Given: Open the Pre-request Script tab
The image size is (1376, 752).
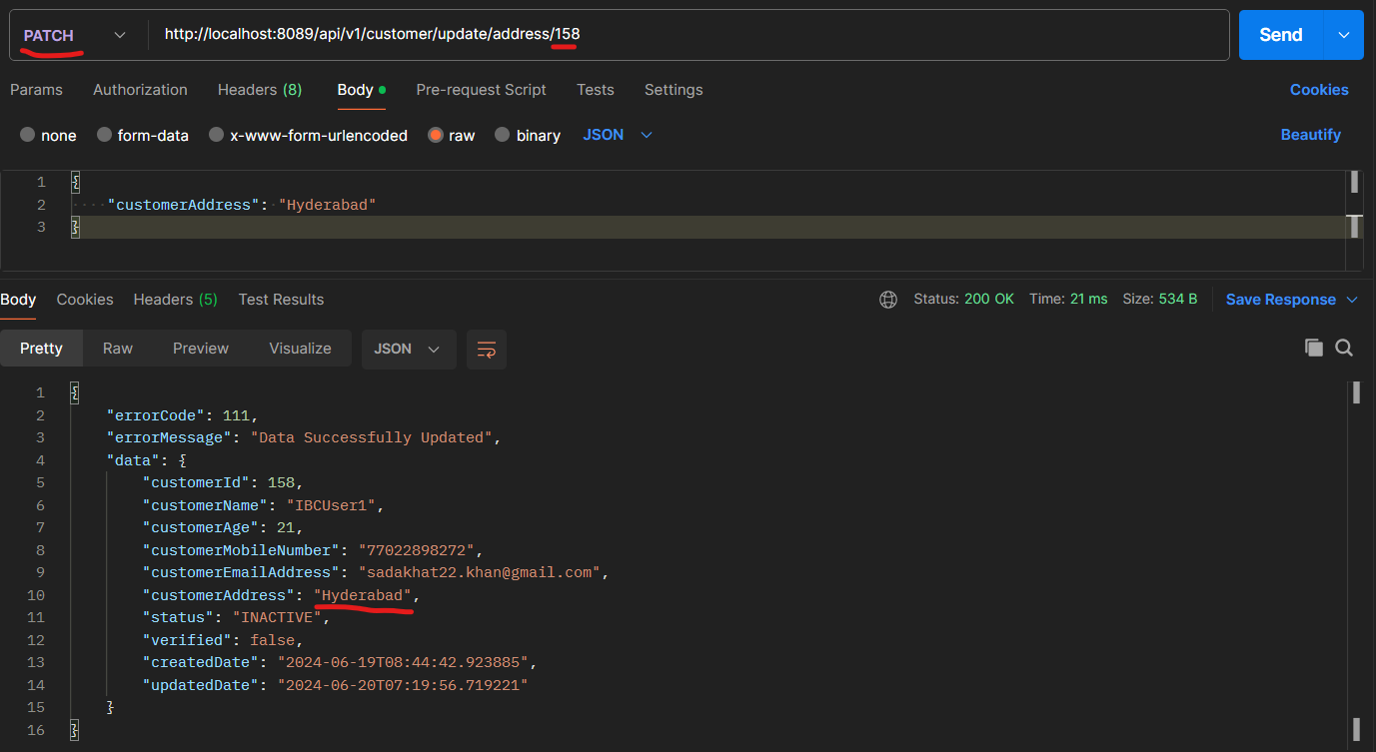Looking at the screenshot, I should pos(481,90).
